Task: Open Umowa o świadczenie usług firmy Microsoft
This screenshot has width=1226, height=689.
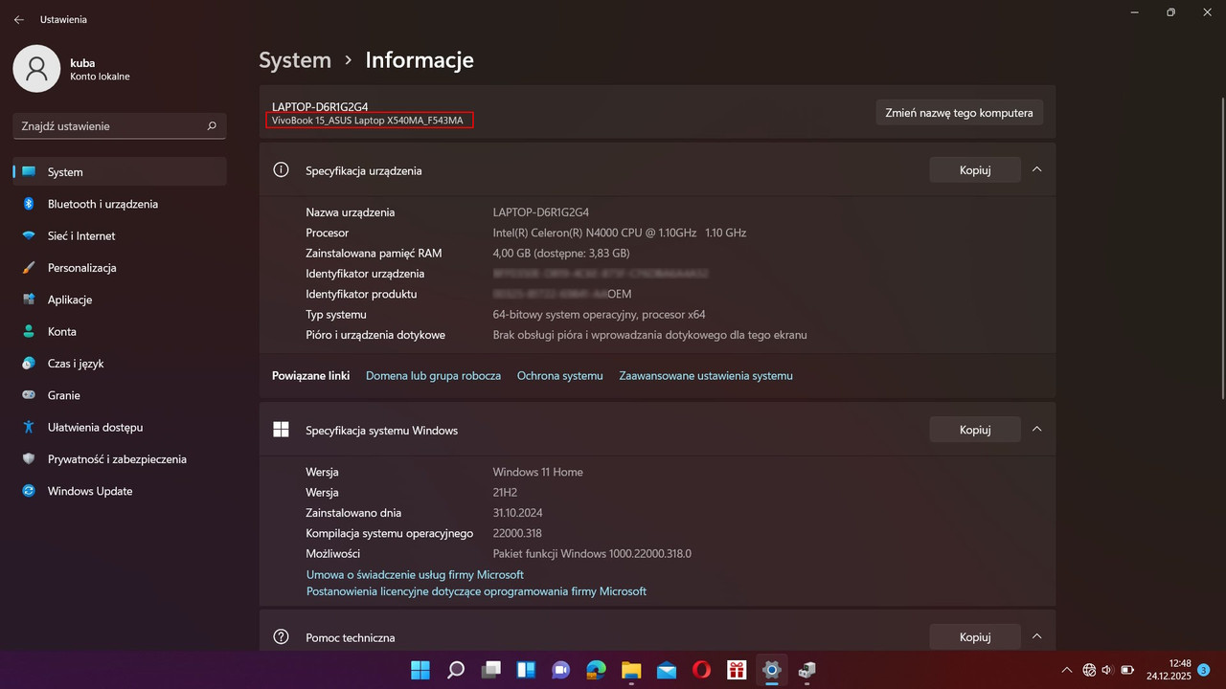Action: click(415, 575)
